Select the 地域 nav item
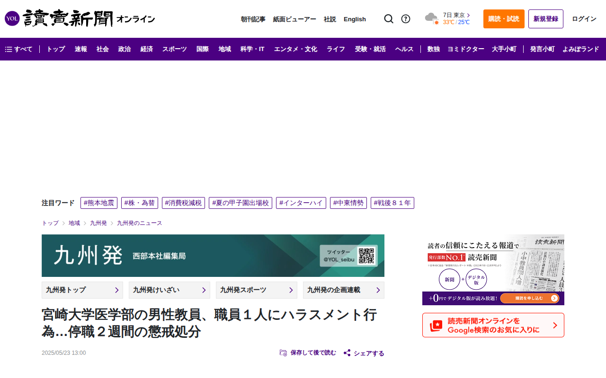The height and width of the screenshot is (378, 606). 225,49
